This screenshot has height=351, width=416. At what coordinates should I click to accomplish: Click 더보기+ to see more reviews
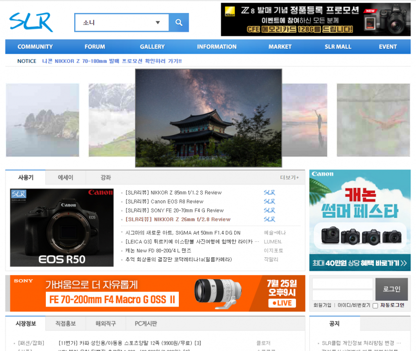289,177
